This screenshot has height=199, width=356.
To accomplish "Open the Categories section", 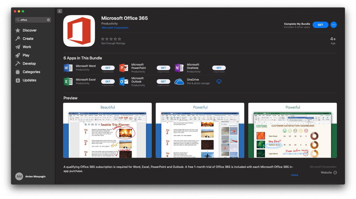I will (x=31, y=72).
